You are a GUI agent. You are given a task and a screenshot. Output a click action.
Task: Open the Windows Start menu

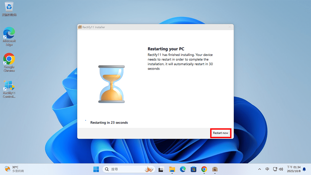coord(96,169)
